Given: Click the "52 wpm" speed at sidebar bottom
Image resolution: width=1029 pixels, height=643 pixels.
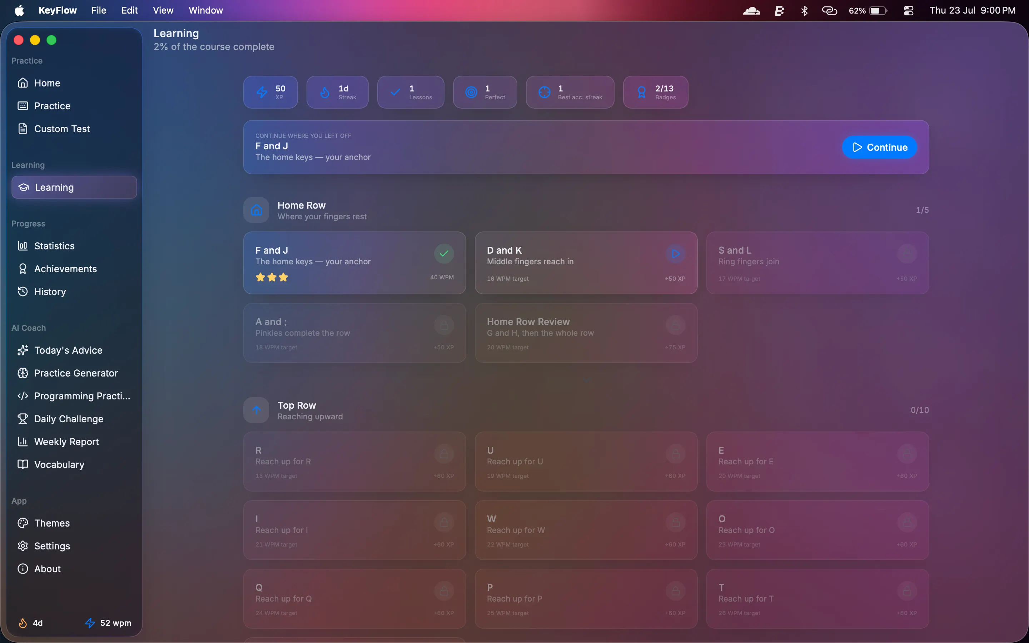Looking at the screenshot, I should [115, 623].
